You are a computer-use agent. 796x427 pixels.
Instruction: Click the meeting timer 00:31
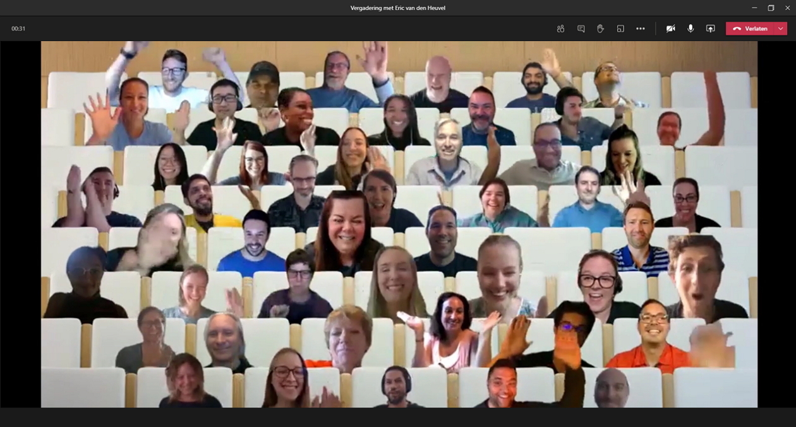pyautogui.click(x=18, y=28)
